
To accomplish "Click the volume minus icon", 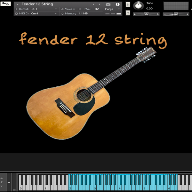I will pos(165,14).
